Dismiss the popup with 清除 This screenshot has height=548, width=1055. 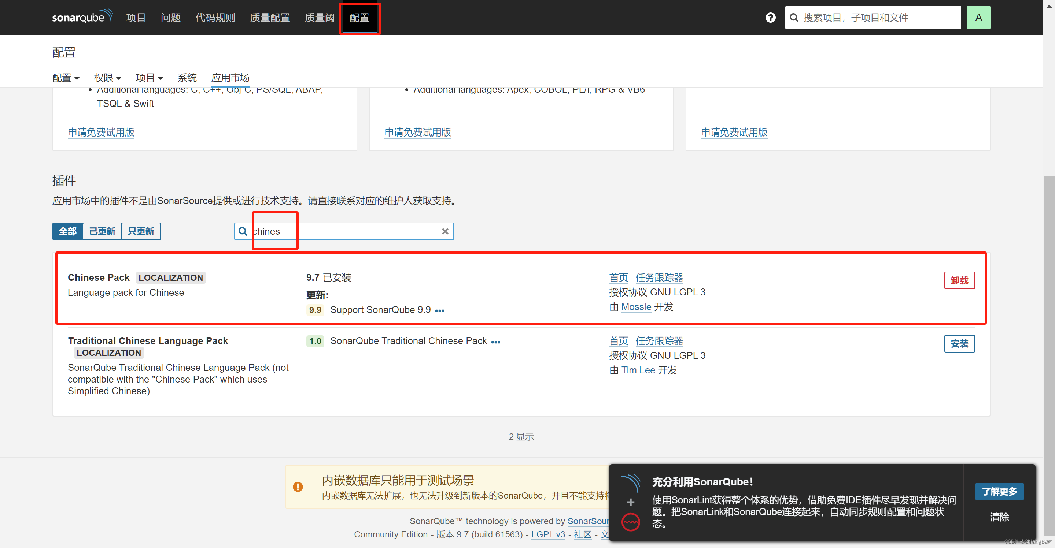point(999,517)
